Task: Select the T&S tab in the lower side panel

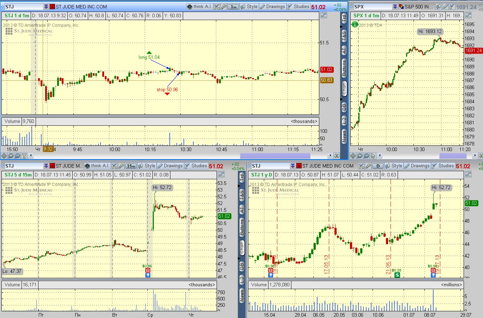Action: coord(242,195)
